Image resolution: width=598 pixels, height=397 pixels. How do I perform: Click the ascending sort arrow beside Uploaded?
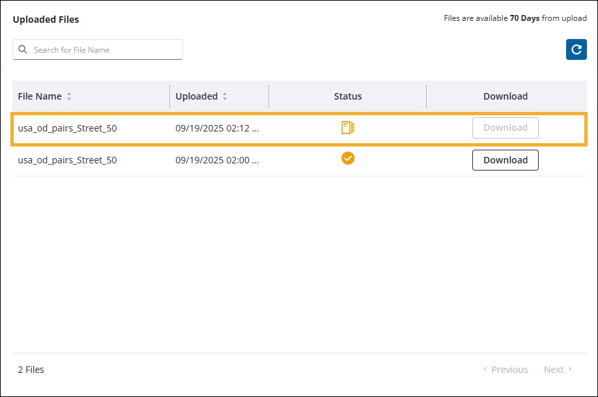[x=225, y=93]
